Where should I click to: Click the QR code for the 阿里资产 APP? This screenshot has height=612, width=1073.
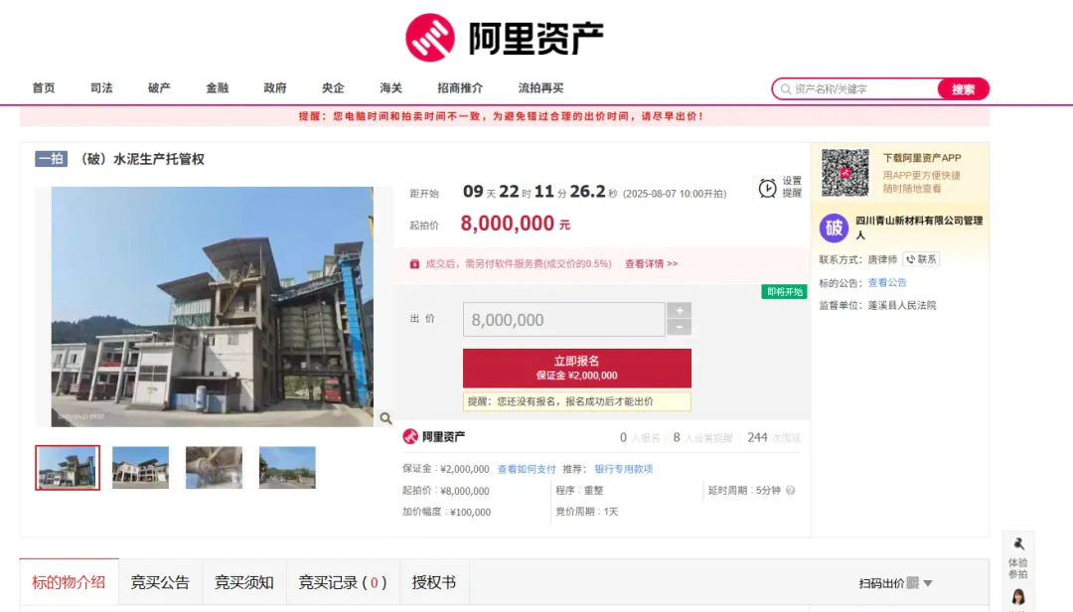point(844,173)
